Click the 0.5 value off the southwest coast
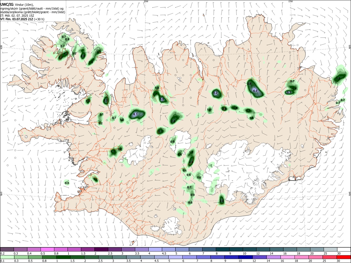351x263 pixels. click(67, 183)
